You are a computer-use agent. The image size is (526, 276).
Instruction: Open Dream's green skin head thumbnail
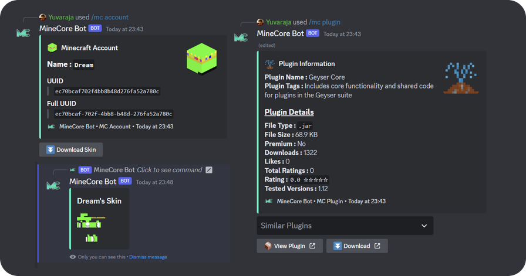(201, 57)
